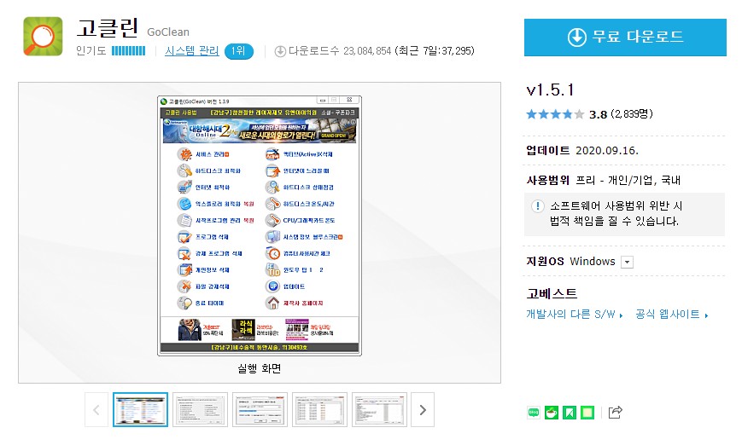Click the 고베스트 developer name
This screenshot has height=445, width=742.
[552, 293]
